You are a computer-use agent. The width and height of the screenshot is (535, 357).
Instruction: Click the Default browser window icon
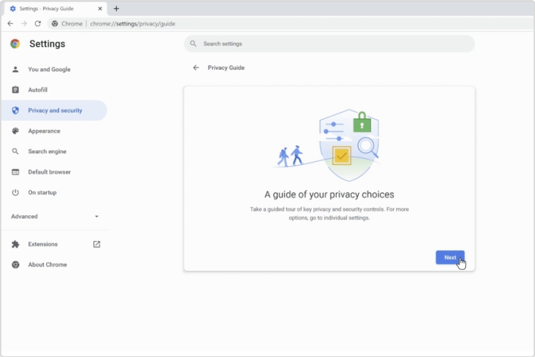point(15,172)
